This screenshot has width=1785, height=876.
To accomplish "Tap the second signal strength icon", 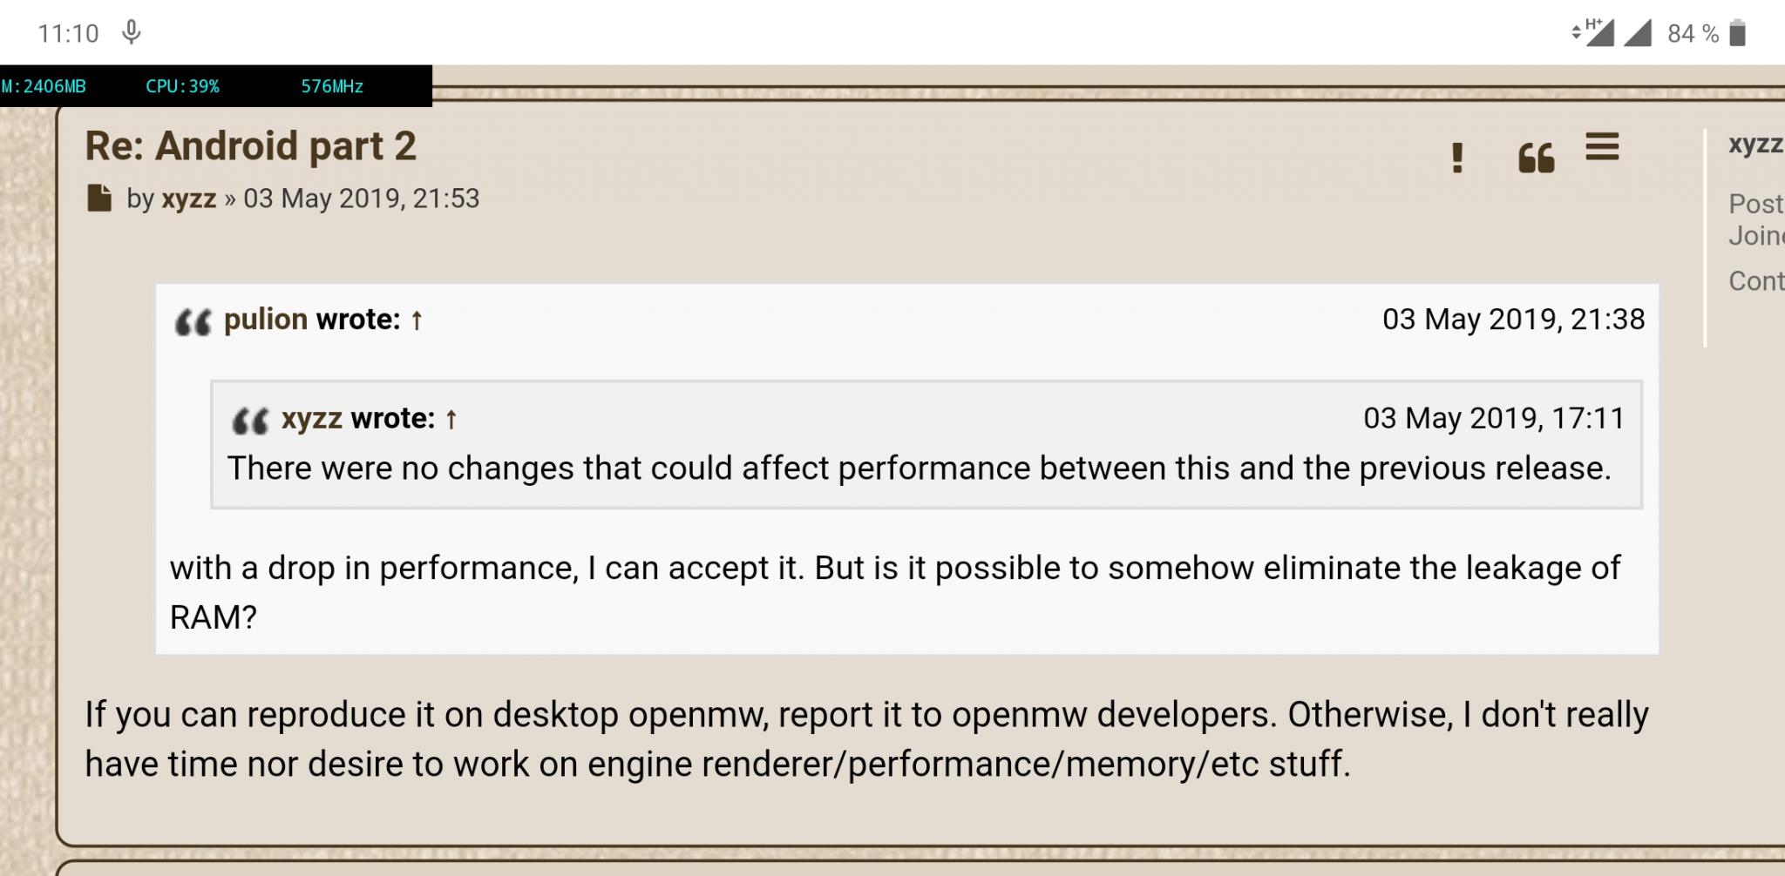I will point(1638,33).
